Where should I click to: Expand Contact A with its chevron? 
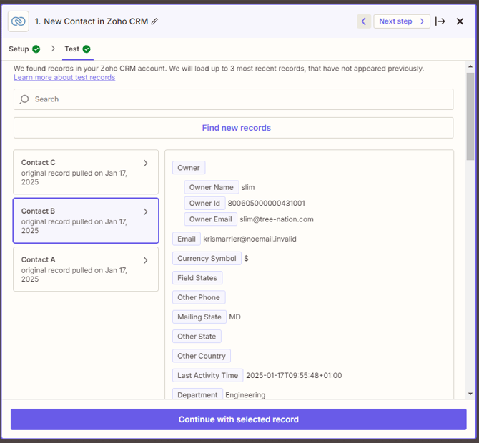146,260
